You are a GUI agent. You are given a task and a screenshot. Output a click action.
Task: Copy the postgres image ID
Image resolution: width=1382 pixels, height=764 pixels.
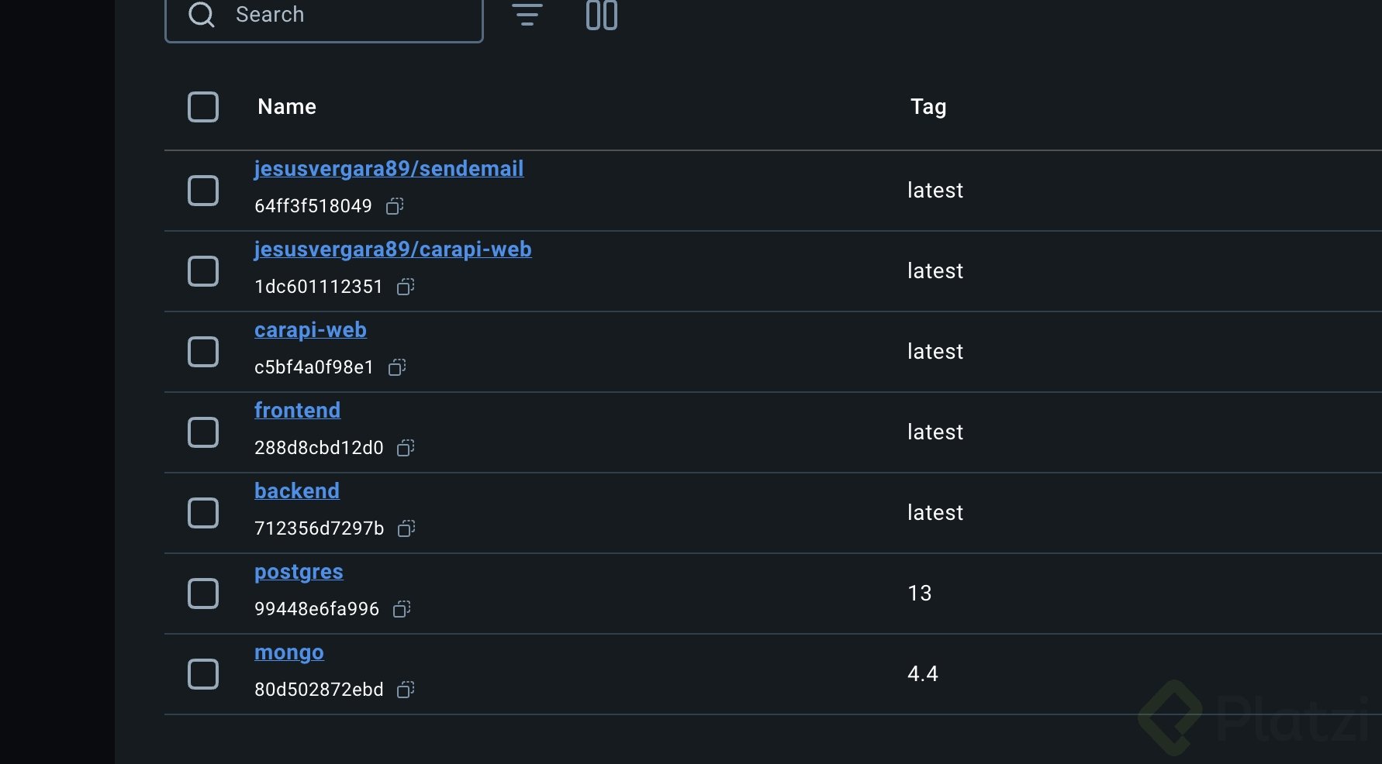coord(402,609)
